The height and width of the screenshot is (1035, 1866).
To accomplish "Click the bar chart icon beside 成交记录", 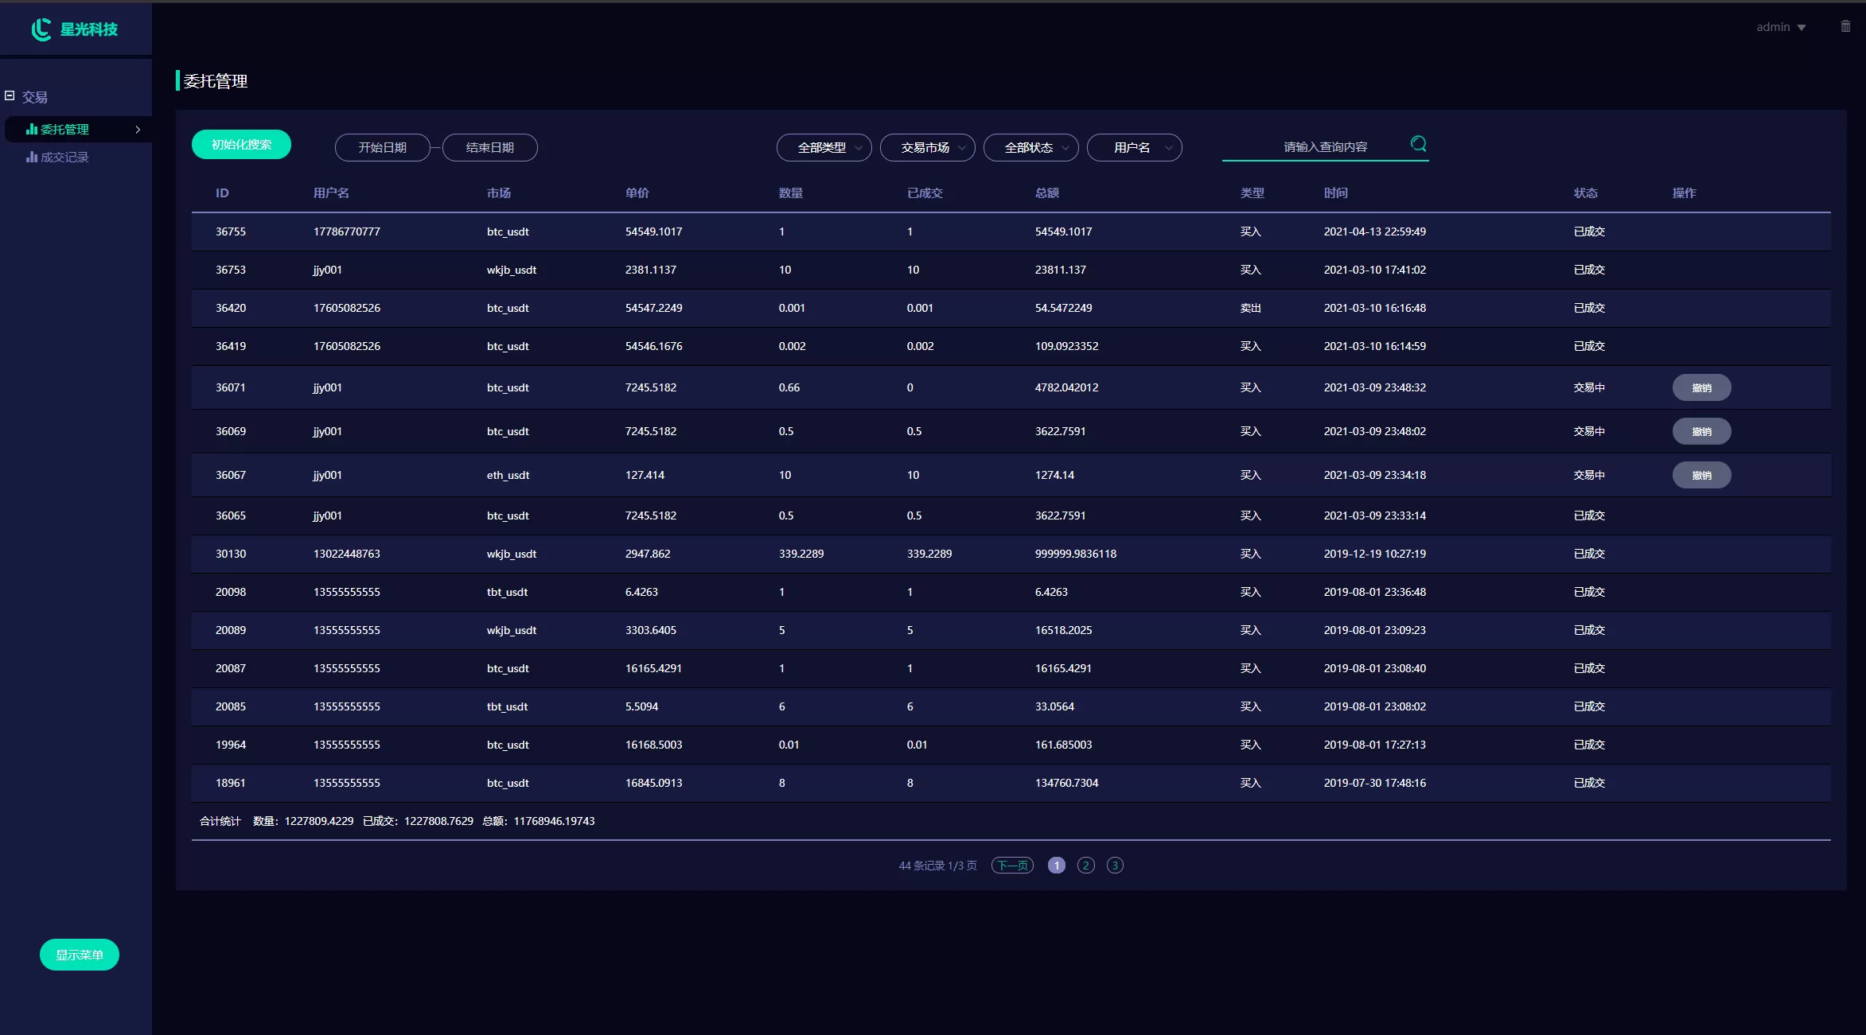I will pyautogui.click(x=32, y=157).
